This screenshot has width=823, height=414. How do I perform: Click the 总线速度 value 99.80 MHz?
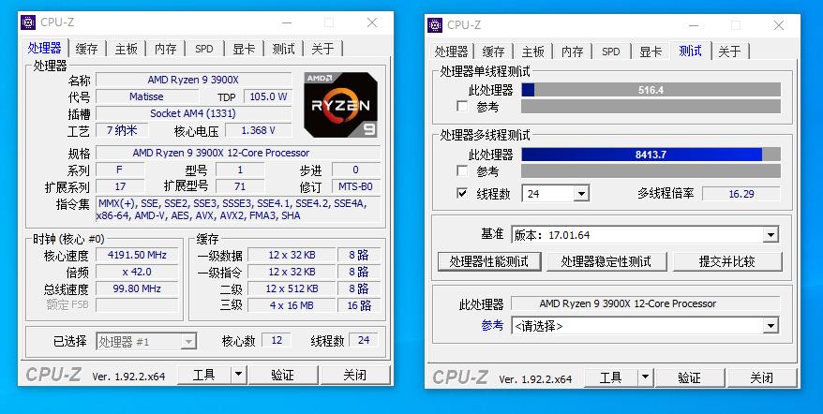click(137, 288)
